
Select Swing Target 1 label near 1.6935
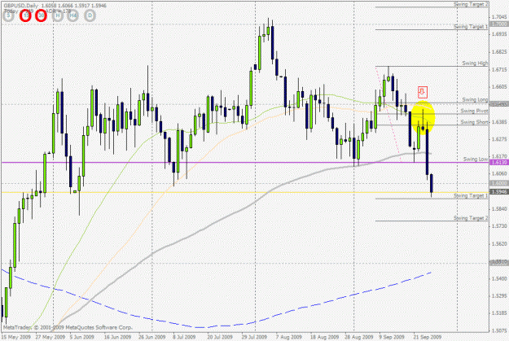tap(471, 26)
